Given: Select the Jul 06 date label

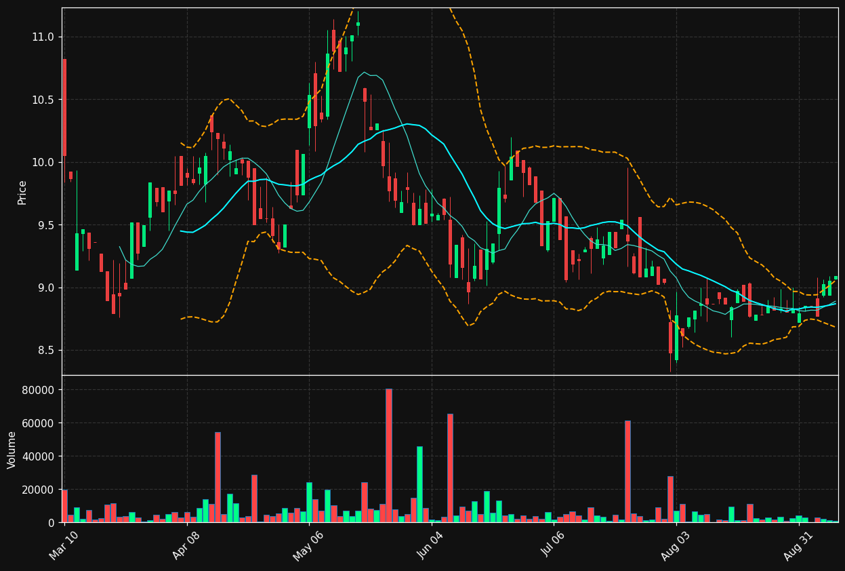Looking at the screenshot, I should click(x=554, y=545).
